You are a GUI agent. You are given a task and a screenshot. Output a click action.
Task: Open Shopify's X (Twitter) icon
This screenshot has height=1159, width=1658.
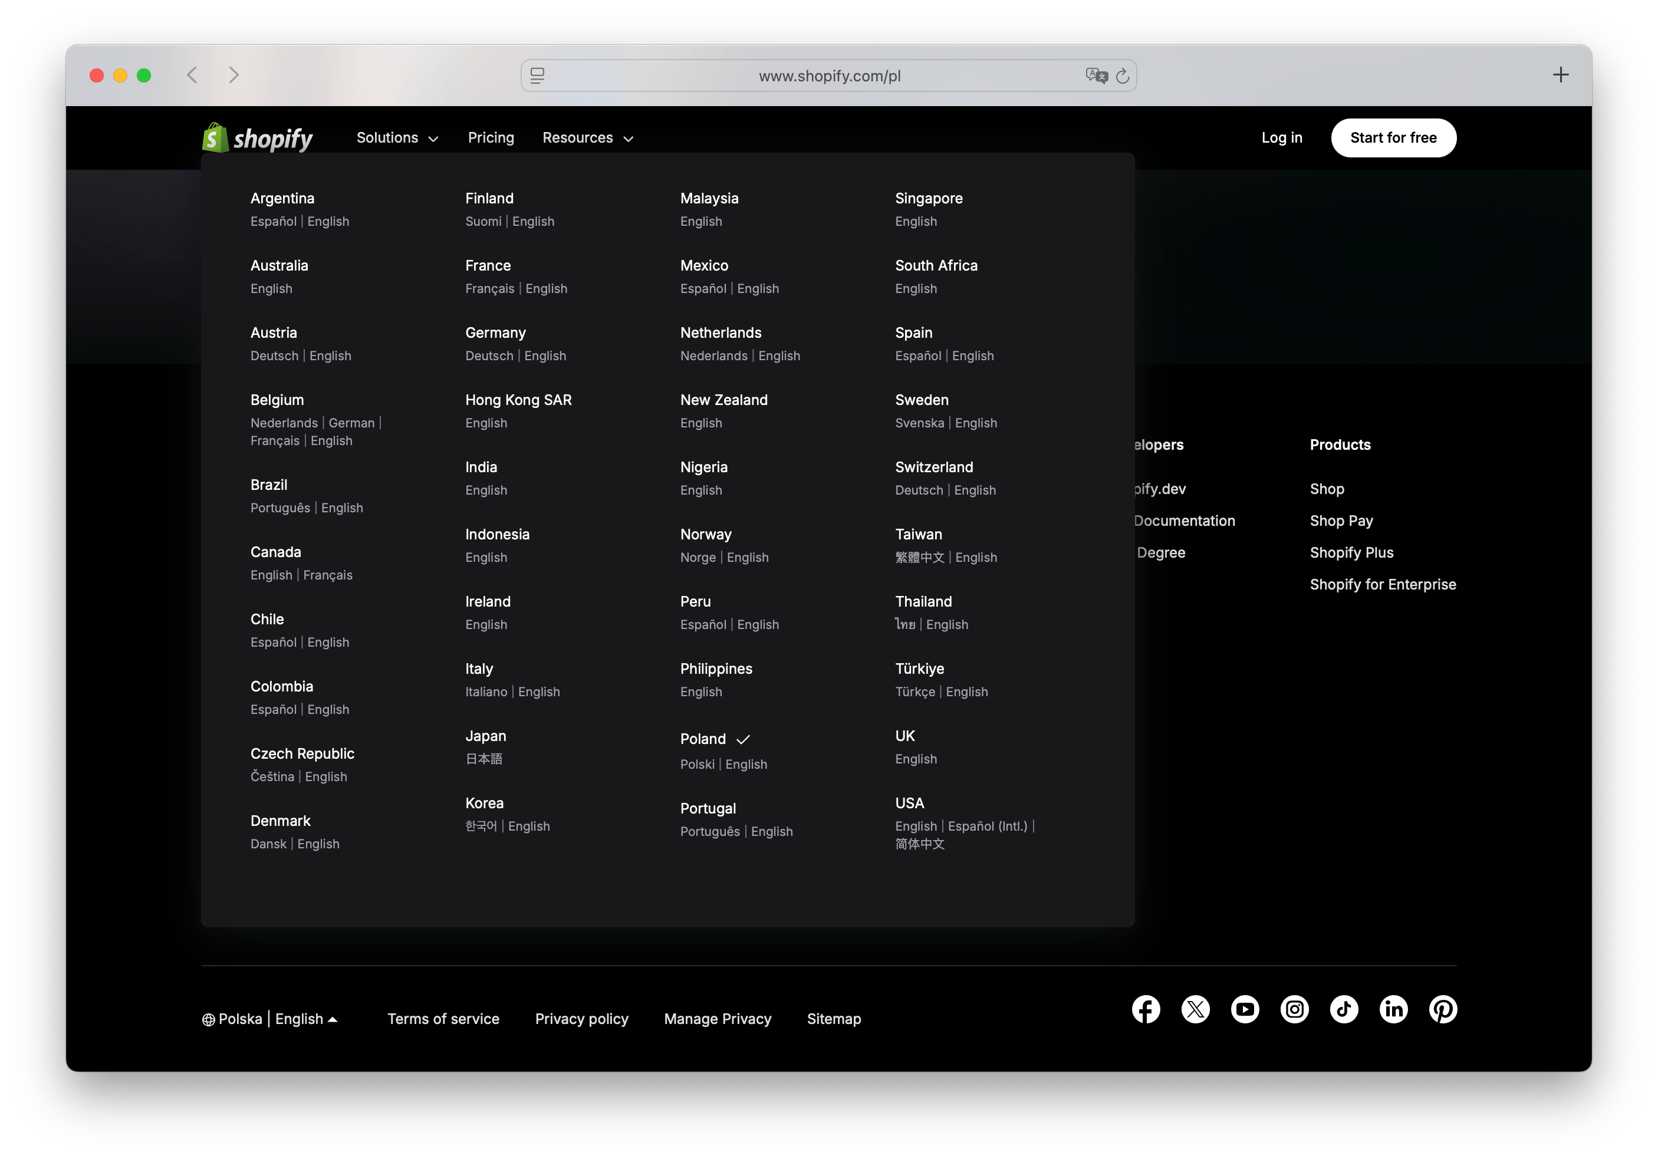click(1195, 1009)
